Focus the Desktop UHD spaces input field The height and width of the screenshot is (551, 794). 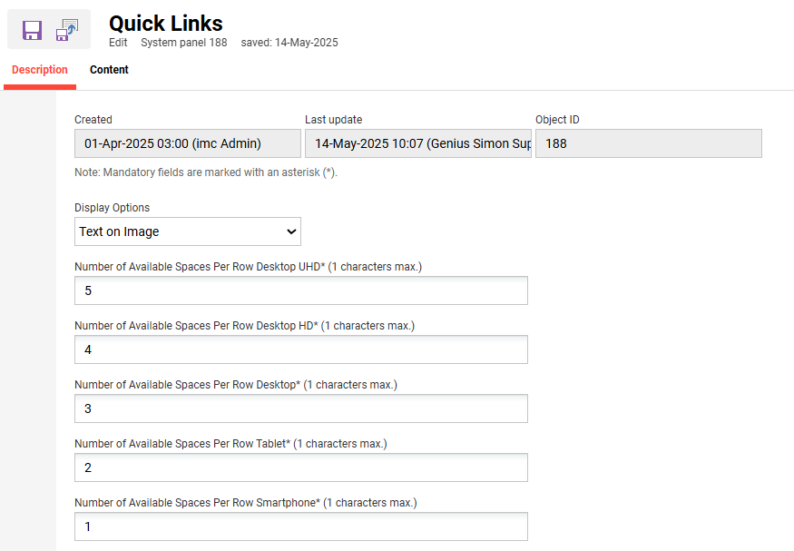click(300, 290)
